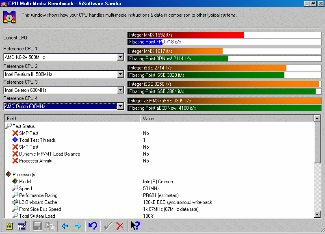Click red X icon by Dynamic MP/MT Load Balance
This screenshot has height=234, width=325.
[15, 154]
